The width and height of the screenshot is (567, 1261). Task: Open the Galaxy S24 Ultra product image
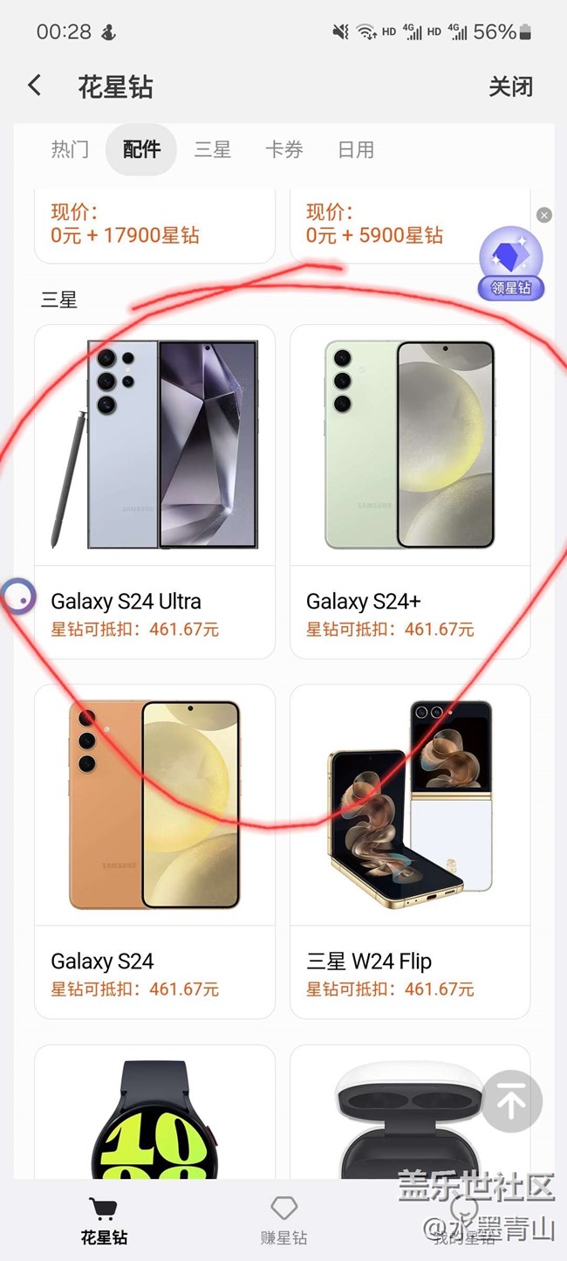[x=154, y=444]
